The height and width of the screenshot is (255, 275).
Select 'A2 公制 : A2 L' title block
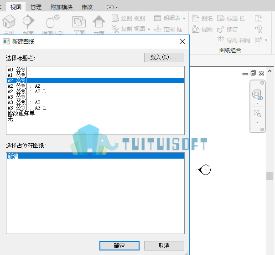pos(95,91)
